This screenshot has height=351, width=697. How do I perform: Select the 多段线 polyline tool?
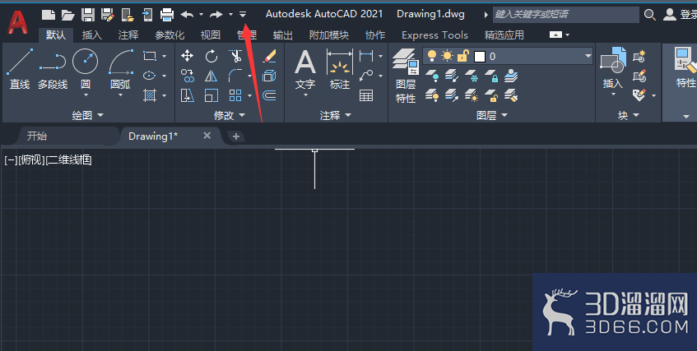point(53,71)
